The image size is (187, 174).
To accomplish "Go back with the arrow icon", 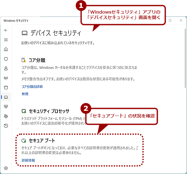I will click(6, 30).
